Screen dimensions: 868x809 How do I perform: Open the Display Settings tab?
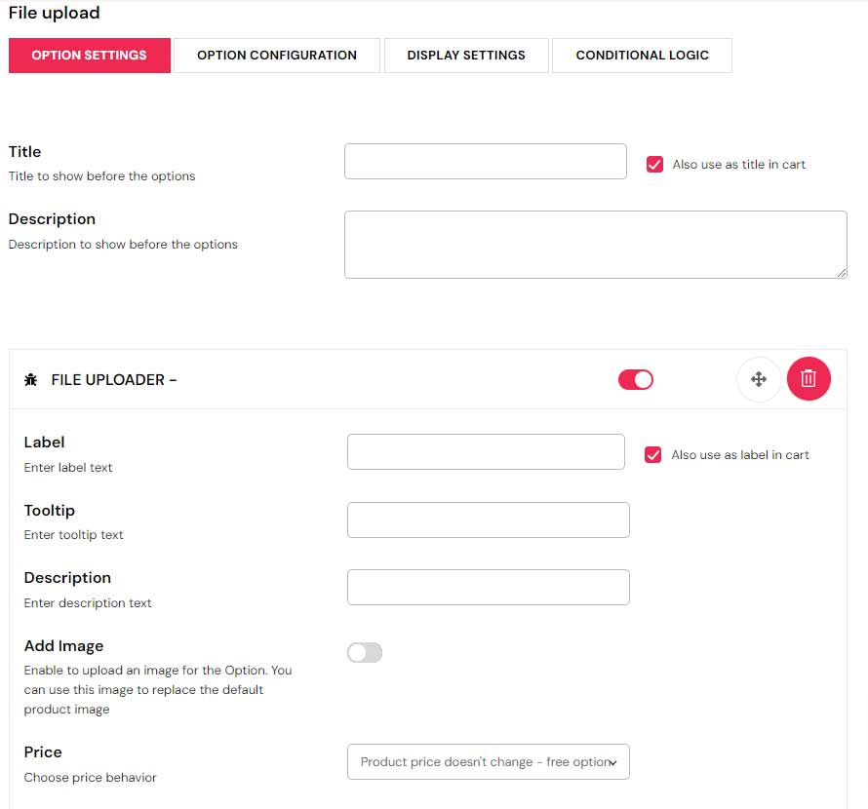pos(466,56)
